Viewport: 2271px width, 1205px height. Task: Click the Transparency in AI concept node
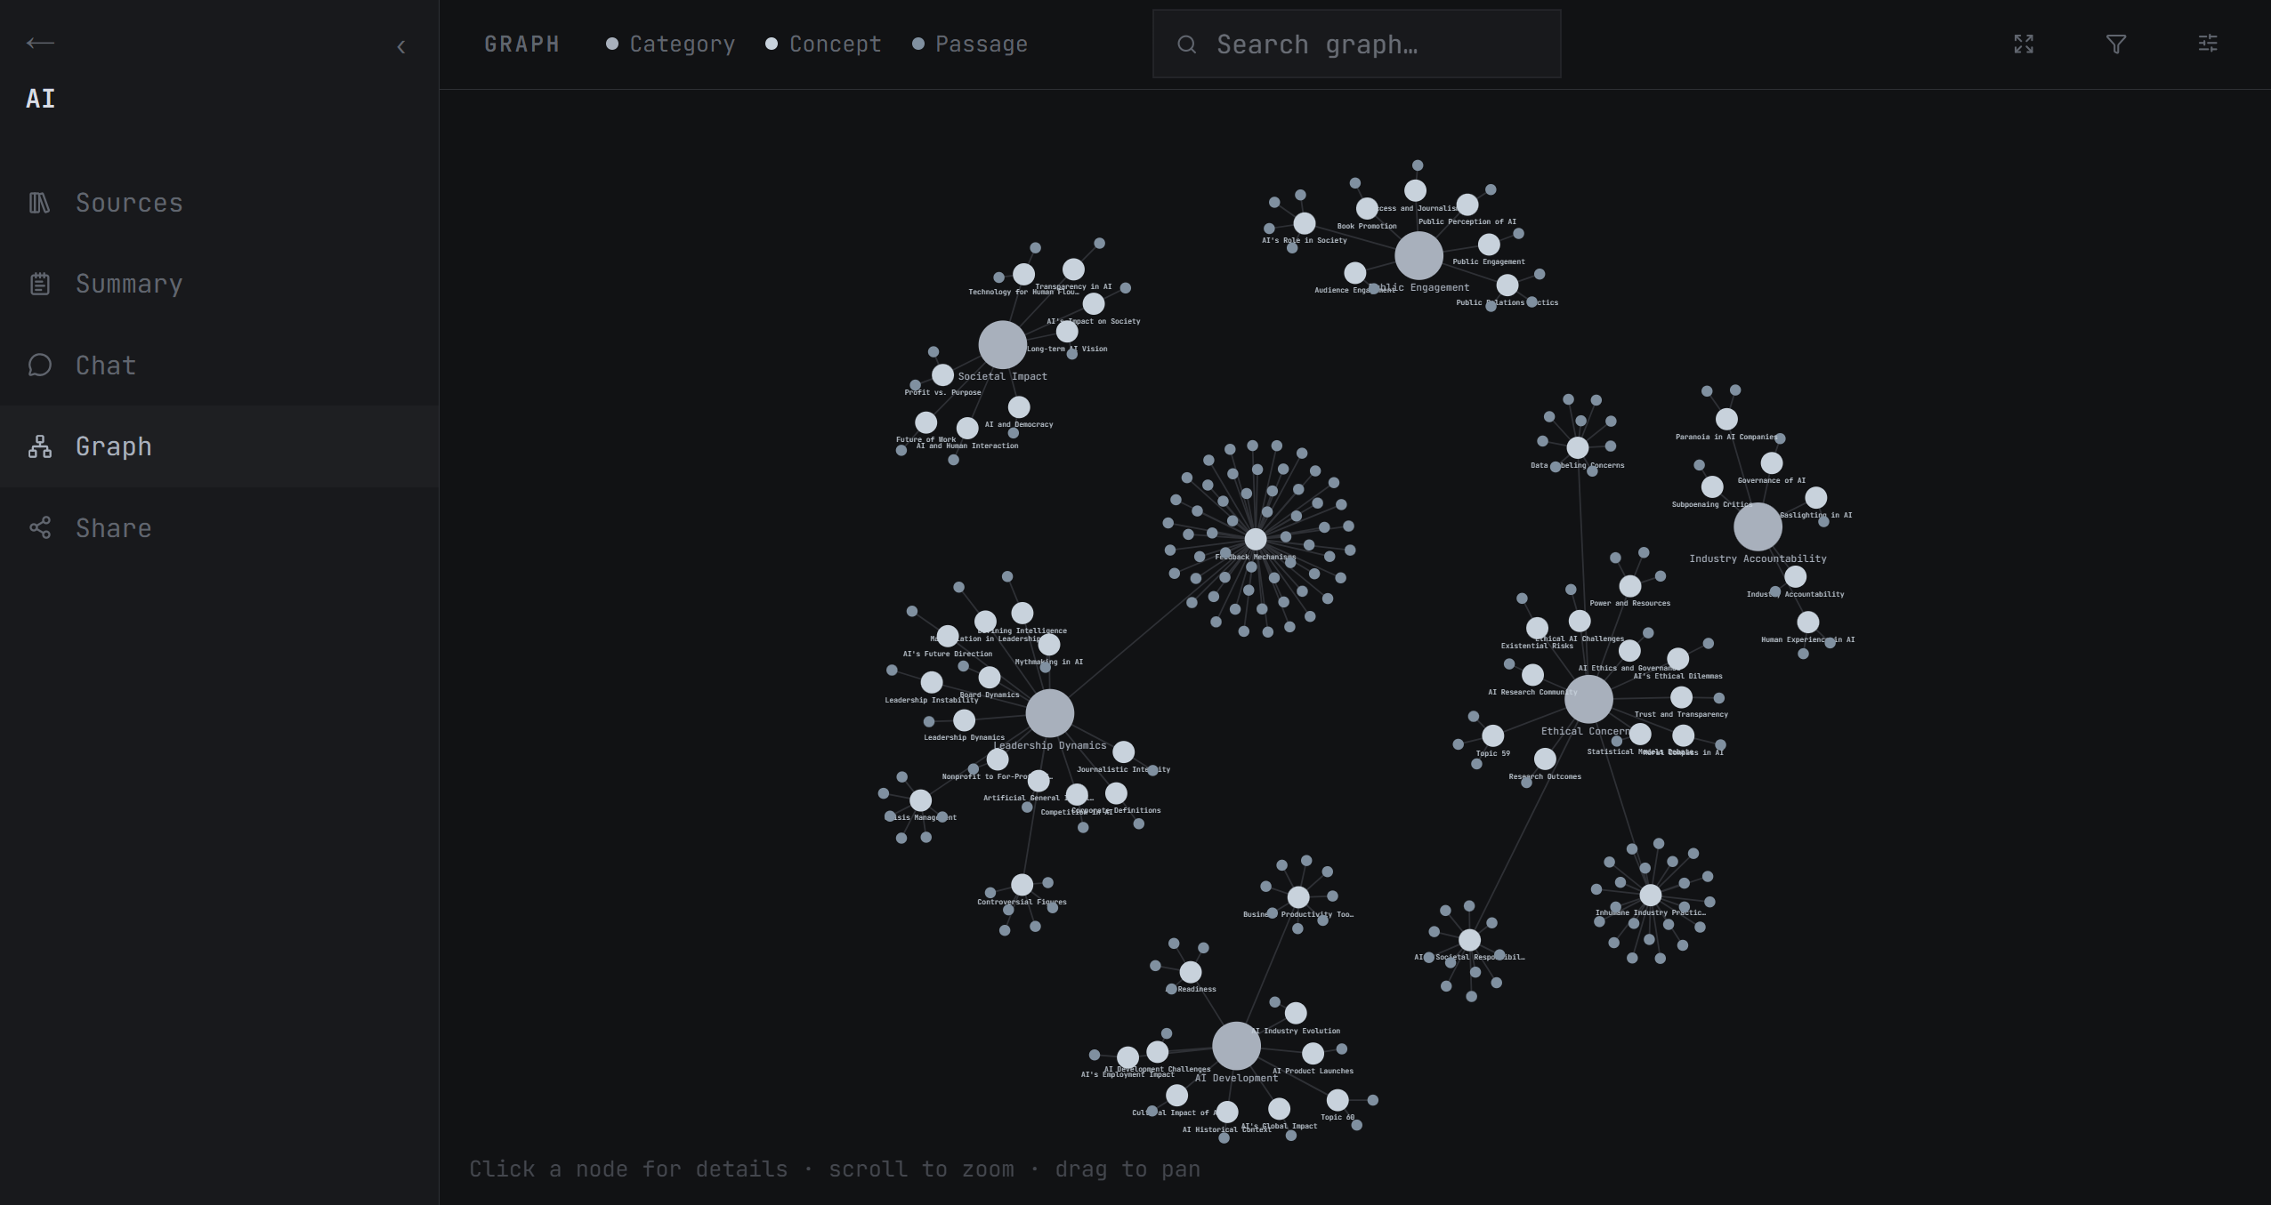point(1074,269)
